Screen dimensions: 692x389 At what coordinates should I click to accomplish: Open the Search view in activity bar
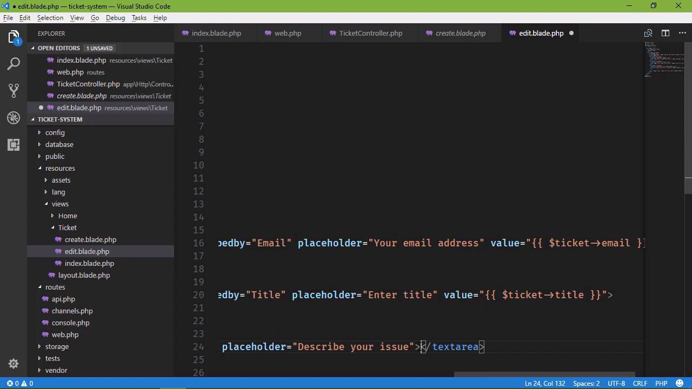point(14,64)
